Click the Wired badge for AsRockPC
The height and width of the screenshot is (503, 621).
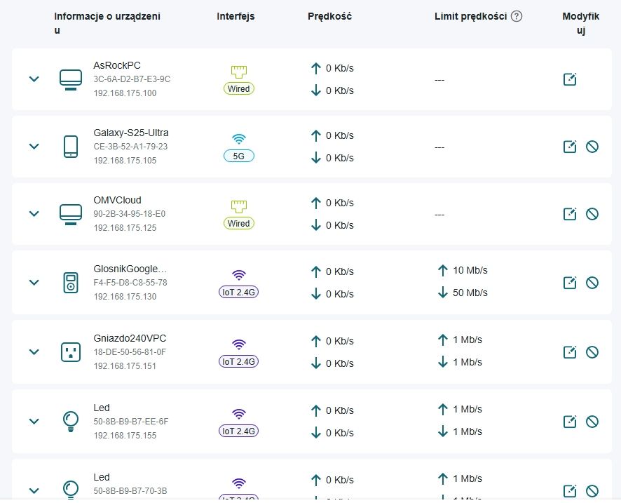(239, 89)
